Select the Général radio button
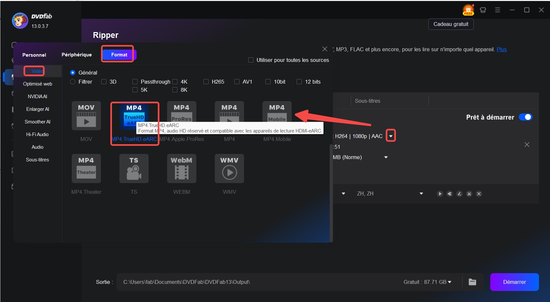The height and width of the screenshot is (302, 550). 73,73
